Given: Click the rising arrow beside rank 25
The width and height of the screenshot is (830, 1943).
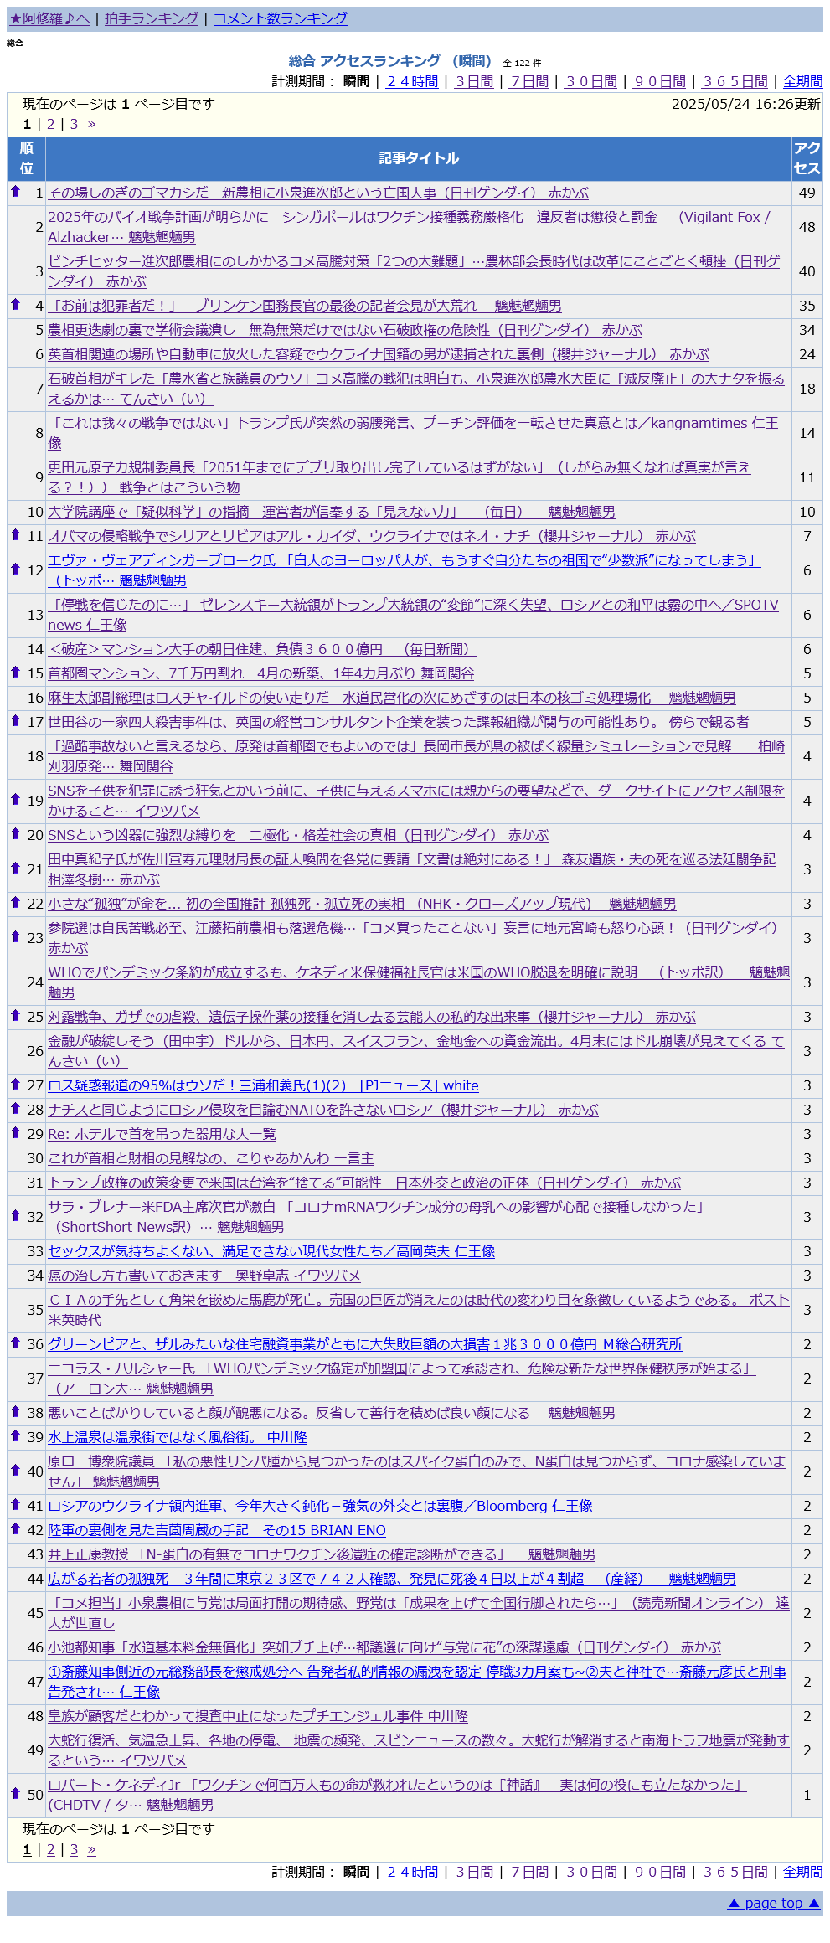Looking at the screenshot, I should (15, 1016).
